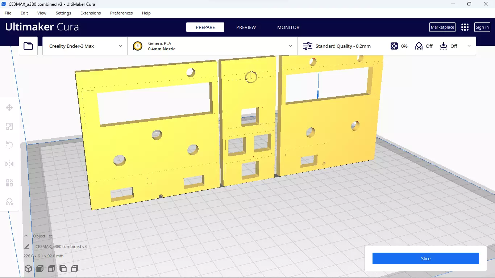The image size is (495, 278).
Task: Open file with the folder icon button
Action: [28, 46]
